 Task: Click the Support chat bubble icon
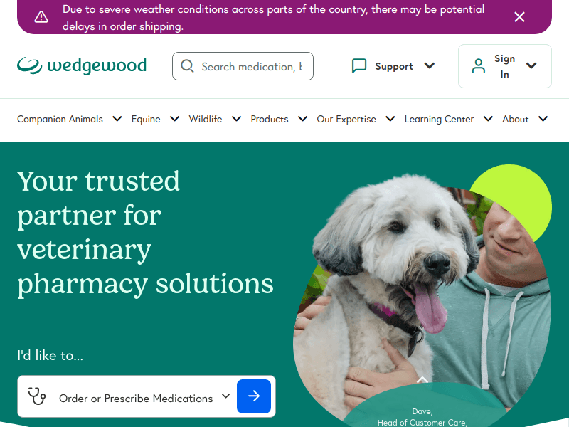tap(359, 66)
